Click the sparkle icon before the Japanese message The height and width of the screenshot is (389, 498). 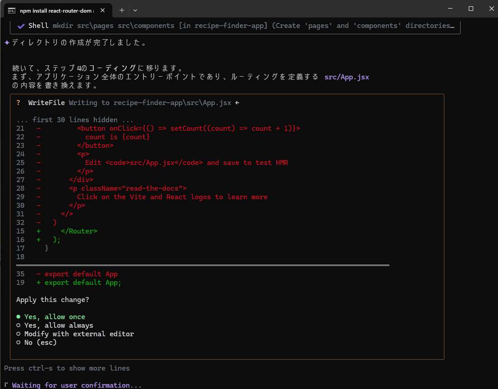click(7, 43)
